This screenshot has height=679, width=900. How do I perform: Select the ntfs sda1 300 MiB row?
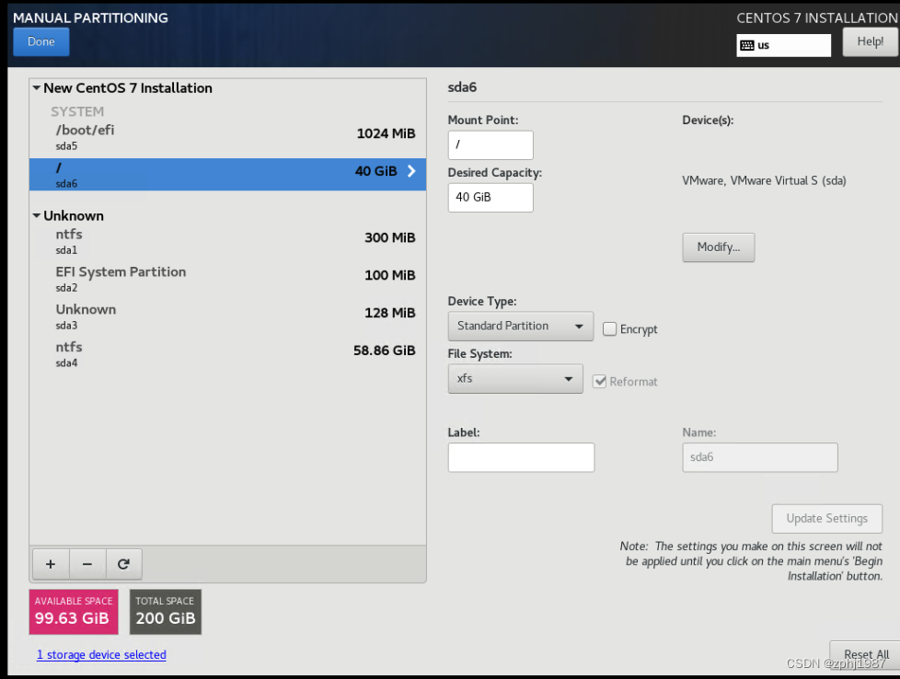click(x=228, y=241)
